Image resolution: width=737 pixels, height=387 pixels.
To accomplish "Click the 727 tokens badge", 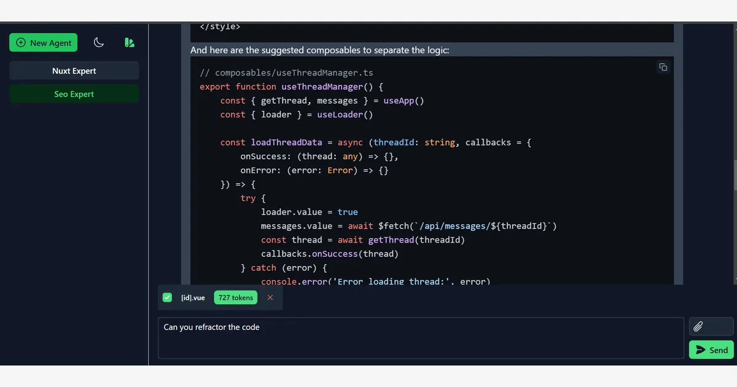I will click(x=236, y=297).
